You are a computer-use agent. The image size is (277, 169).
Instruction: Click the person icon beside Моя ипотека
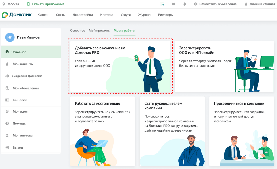coord(7,135)
